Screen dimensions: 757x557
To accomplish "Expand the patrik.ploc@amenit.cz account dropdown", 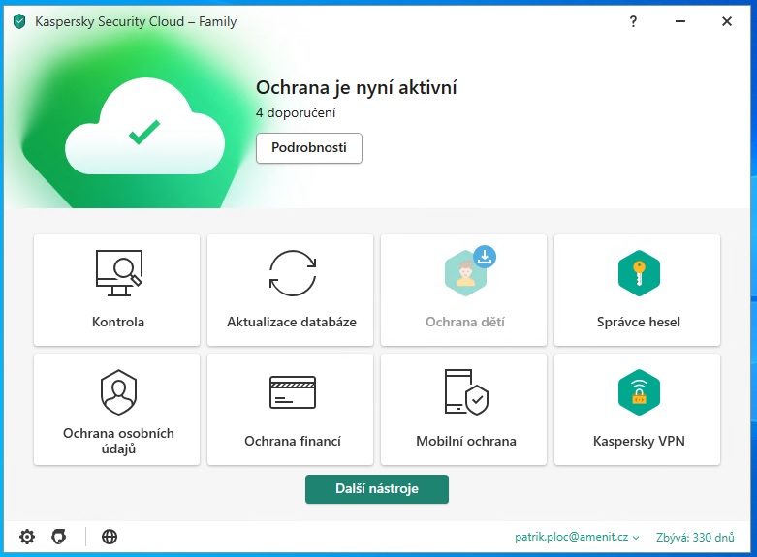I will pos(577,537).
